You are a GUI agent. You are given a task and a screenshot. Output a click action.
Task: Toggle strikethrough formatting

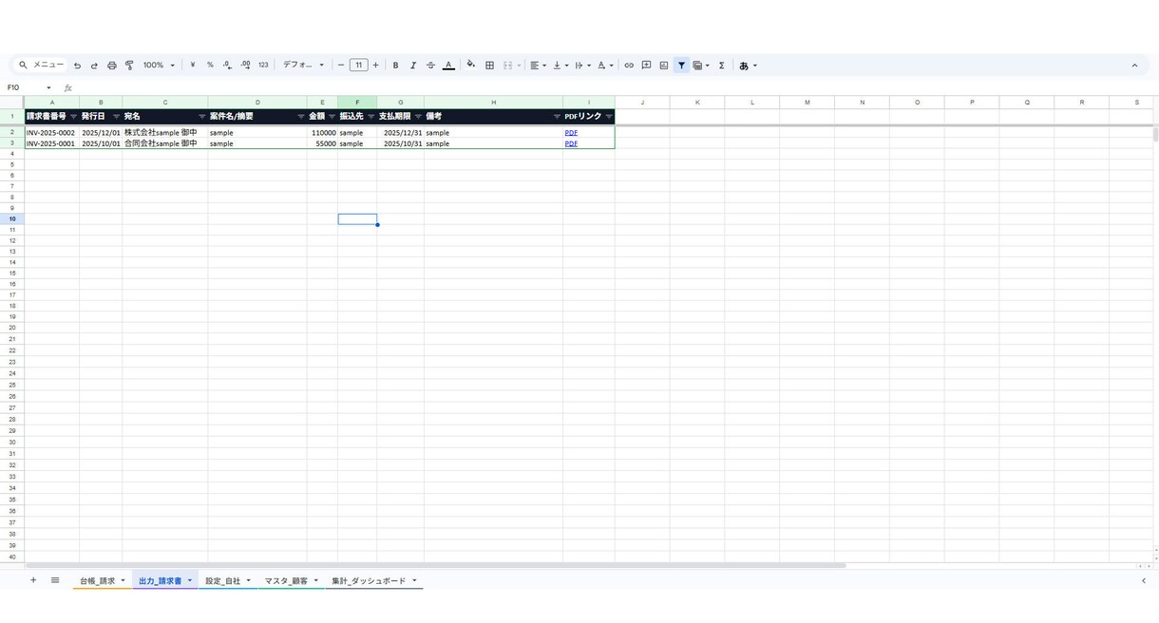(430, 66)
